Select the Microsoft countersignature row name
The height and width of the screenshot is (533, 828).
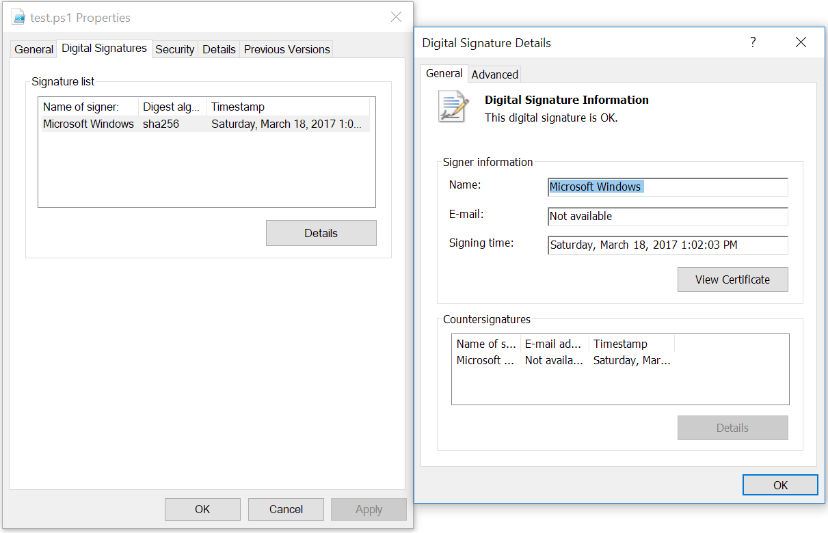click(x=485, y=360)
